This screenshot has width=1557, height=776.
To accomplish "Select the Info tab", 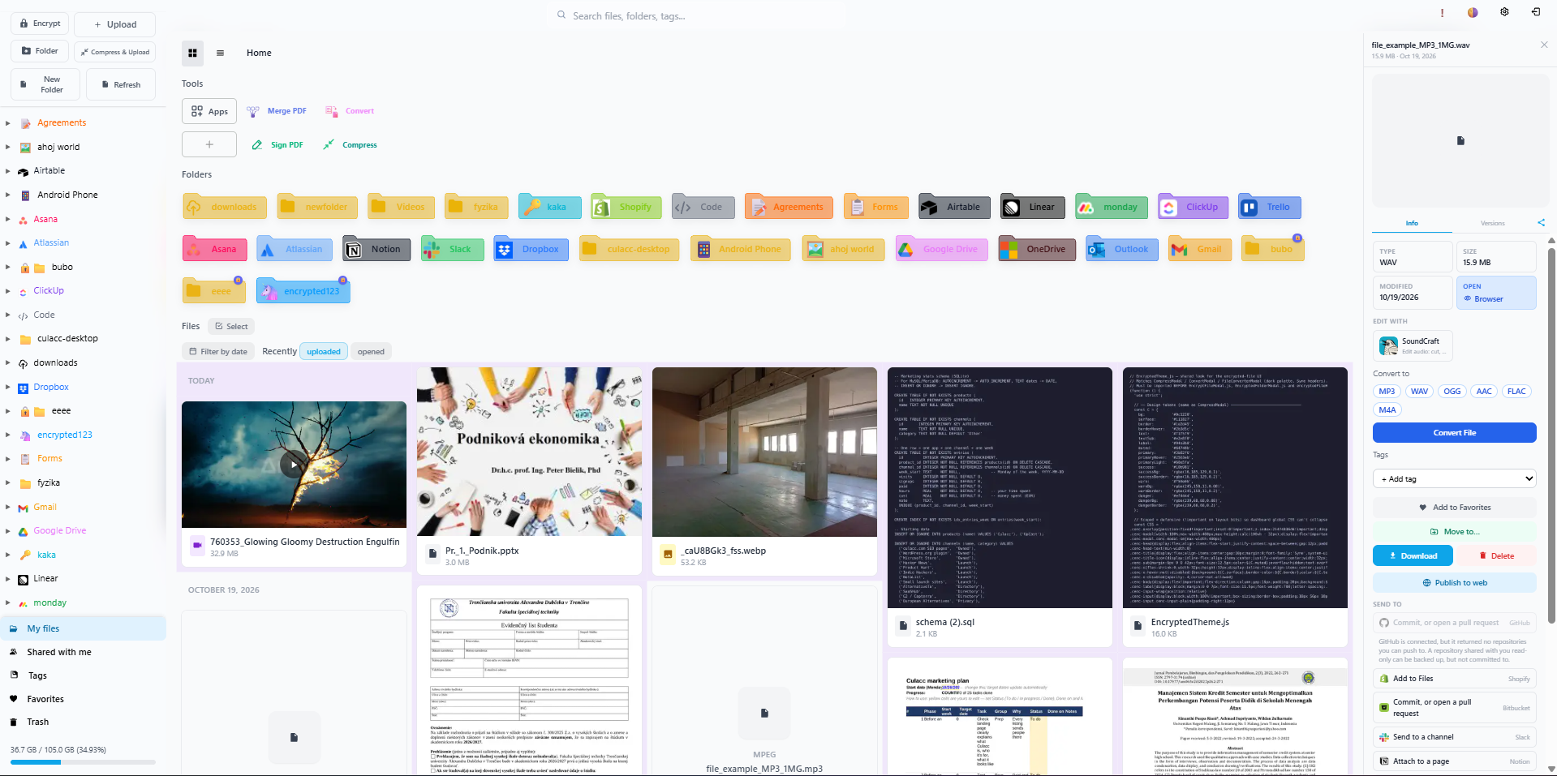I will (x=1412, y=224).
